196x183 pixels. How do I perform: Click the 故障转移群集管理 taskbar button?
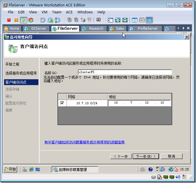click(75, 170)
